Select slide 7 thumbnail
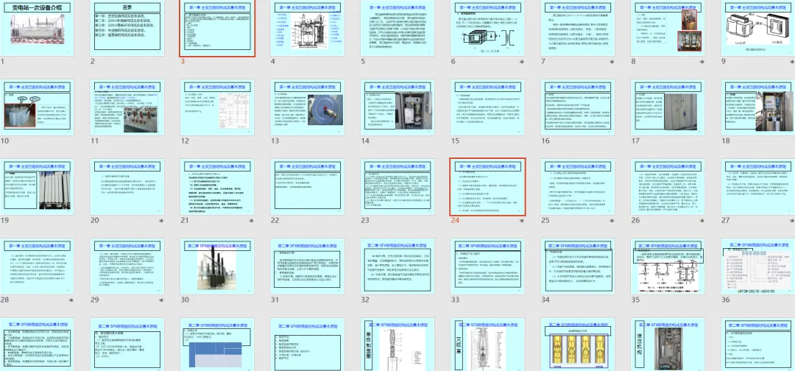This screenshot has width=795, height=371. point(579,28)
